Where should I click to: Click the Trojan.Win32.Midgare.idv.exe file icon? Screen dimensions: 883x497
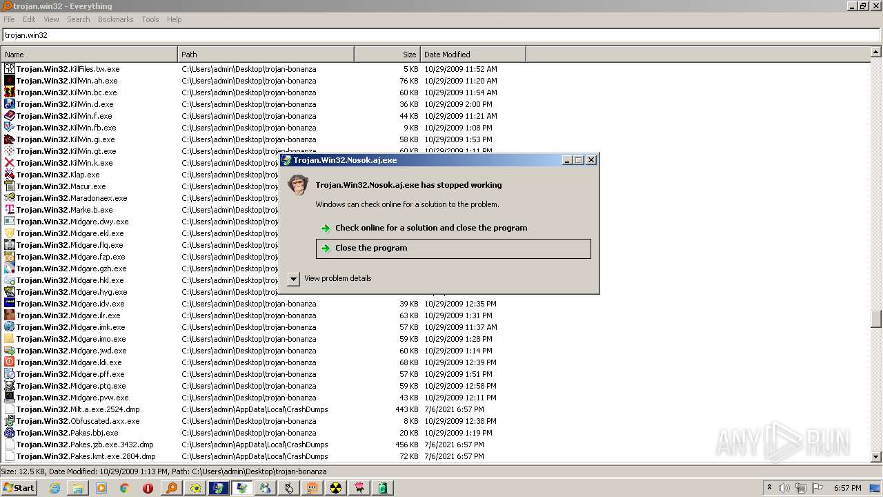(x=9, y=304)
